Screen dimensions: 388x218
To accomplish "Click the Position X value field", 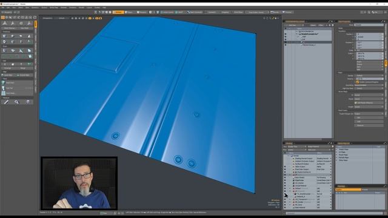I will 370,34.
